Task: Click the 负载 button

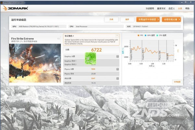Action: pyautogui.click(x=111, y=19)
